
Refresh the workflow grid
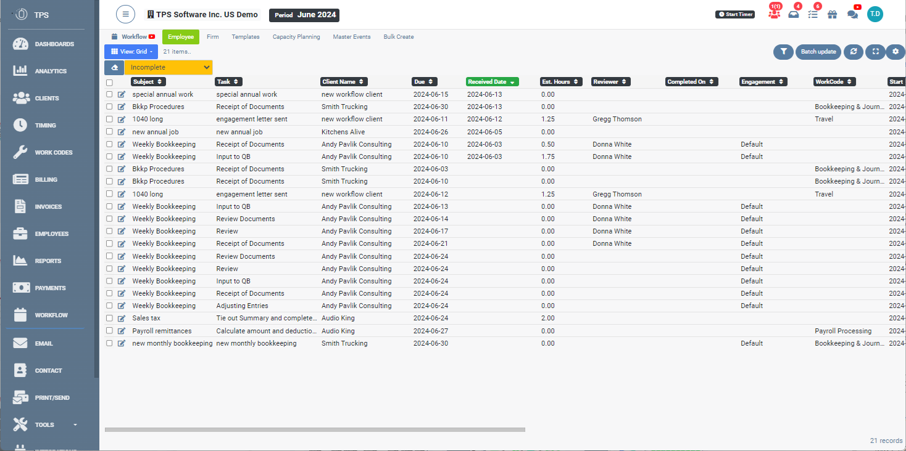click(x=854, y=52)
